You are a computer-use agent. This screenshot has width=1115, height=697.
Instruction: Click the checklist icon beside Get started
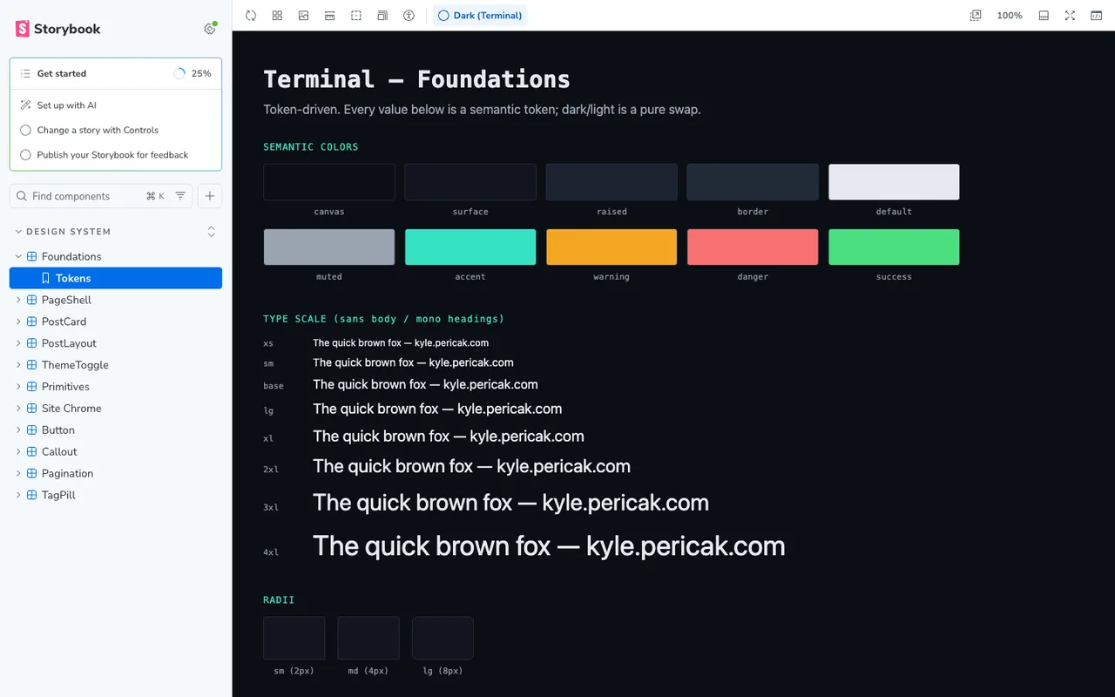point(25,74)
